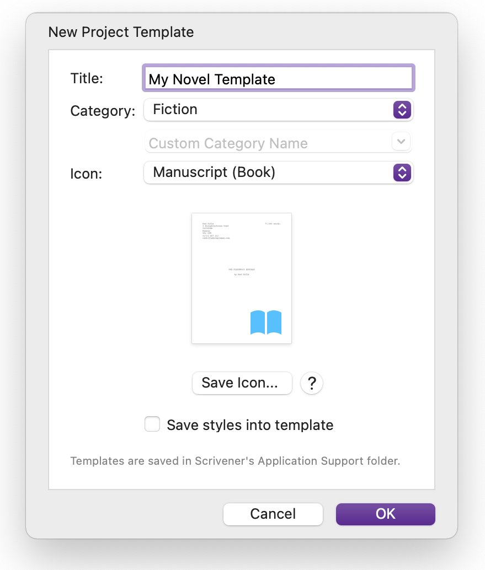
Task: Click the 'Icon:' label
Action: [x=87, y=174]
